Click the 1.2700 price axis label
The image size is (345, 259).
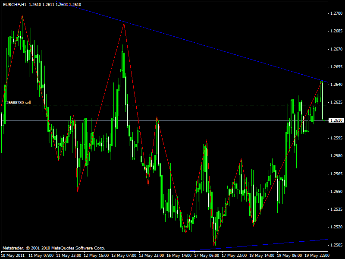(x=336, y=14)
